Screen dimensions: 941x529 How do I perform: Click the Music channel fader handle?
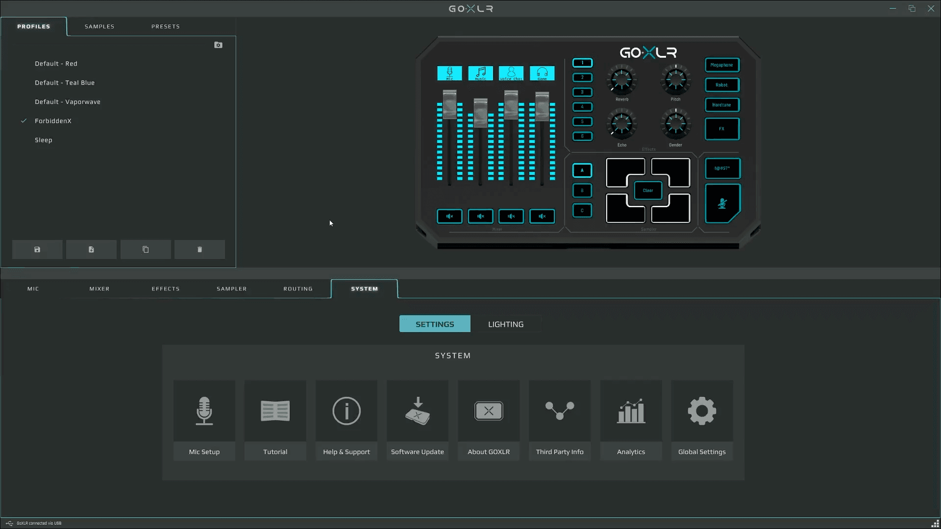click(x=480, y=113)
